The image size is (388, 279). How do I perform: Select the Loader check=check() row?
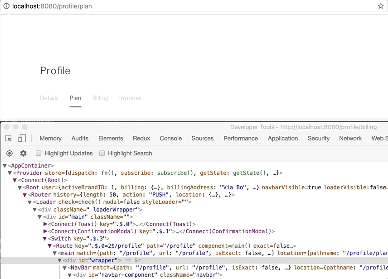pos(112,202)
